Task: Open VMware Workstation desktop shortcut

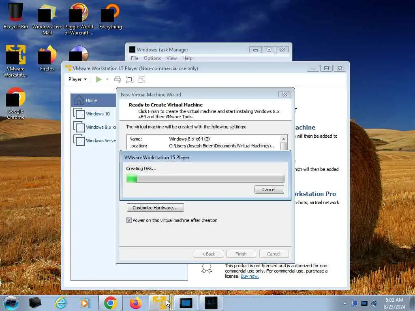Action: click(16, 61)
